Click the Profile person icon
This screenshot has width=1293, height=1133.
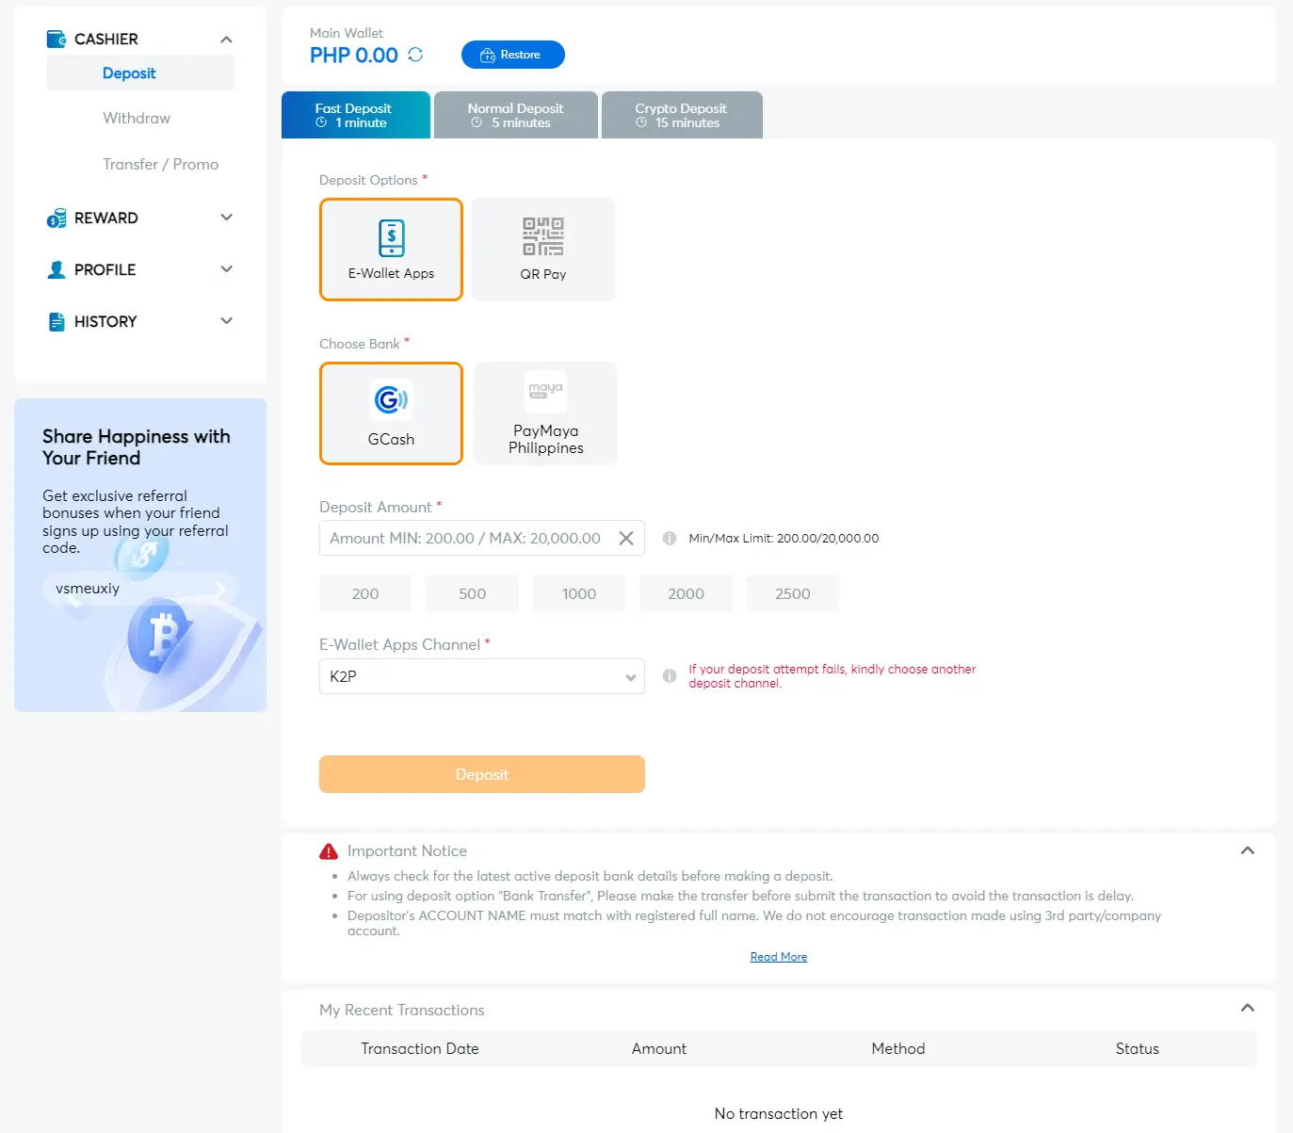coord(57,269)
